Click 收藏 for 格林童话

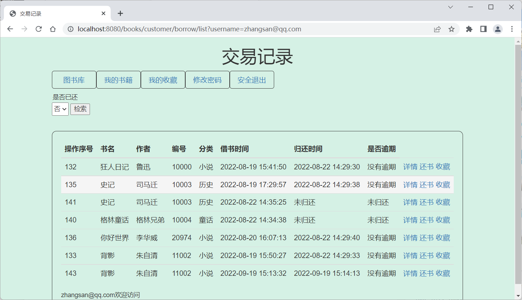coord(443,220)
